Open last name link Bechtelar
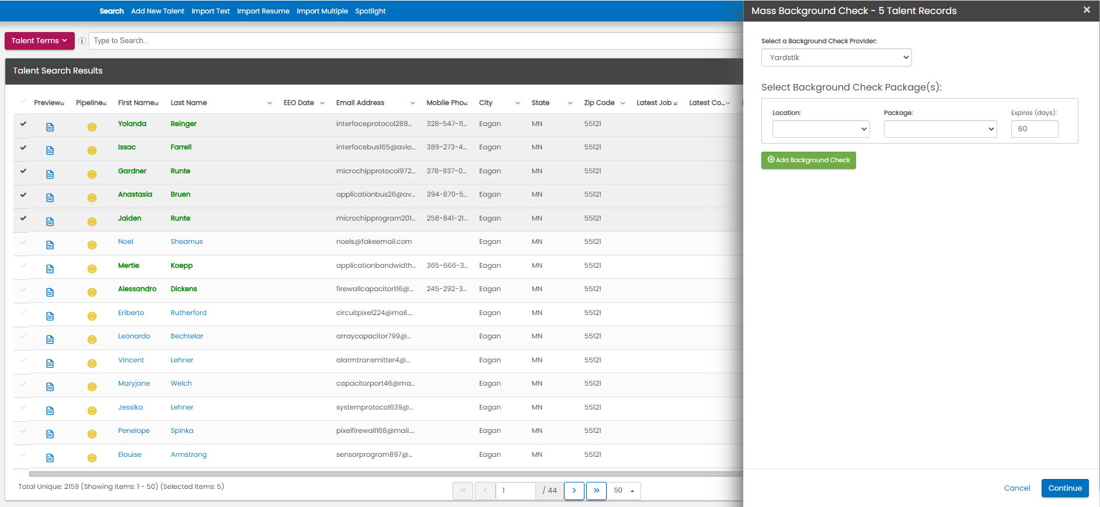Image resolution: width=1100 pixels, height=507 pixels. (187, 336)
